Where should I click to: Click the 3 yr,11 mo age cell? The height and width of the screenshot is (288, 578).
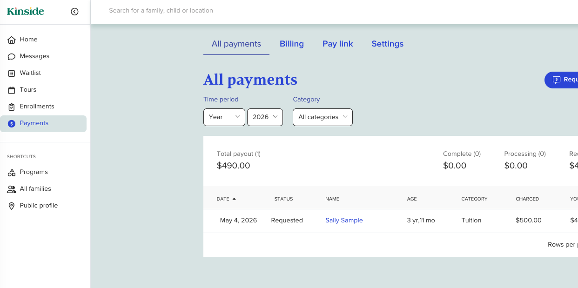point(421,221)
